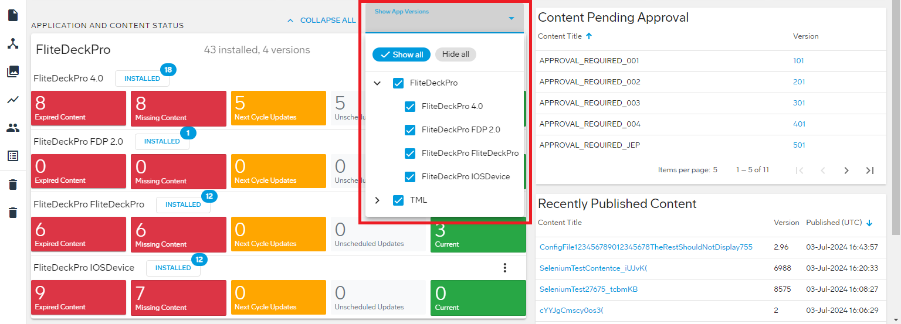Viewport: 901px width, 324px height.
Task: Click the 8 Expired Content tile for FliteDeckPro 4.0
Action: (79, 108)
